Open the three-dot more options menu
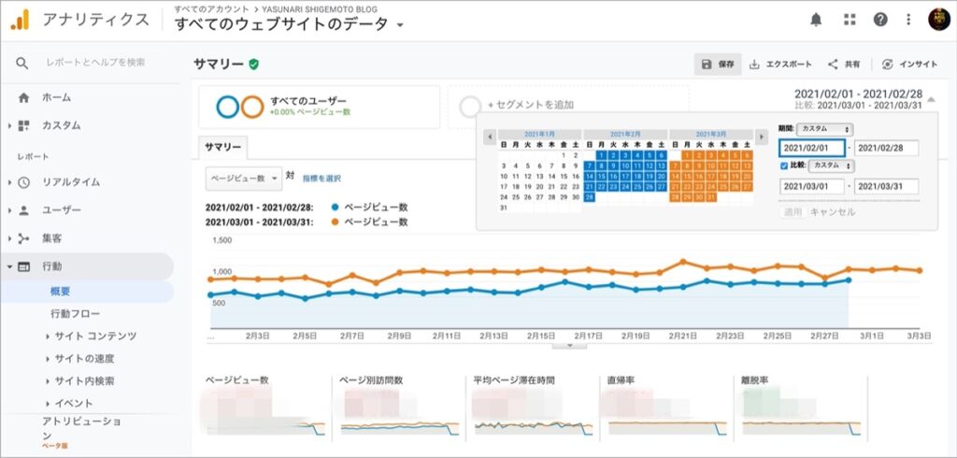The height and width of the screenshot is (458, 957). [x=908, y=20]
